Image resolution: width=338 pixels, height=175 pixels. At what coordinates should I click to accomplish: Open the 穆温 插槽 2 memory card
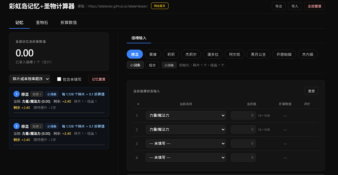coord(59,134)
